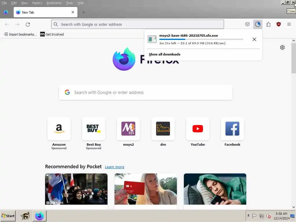Screen dimensions: 296x222
Task: Open the BBC News protest story thumbnail
Action: [76, 189]
